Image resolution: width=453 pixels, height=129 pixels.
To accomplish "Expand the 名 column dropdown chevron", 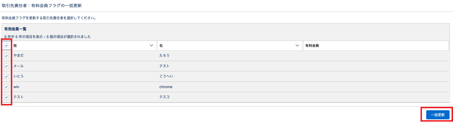I will (297, 45).
